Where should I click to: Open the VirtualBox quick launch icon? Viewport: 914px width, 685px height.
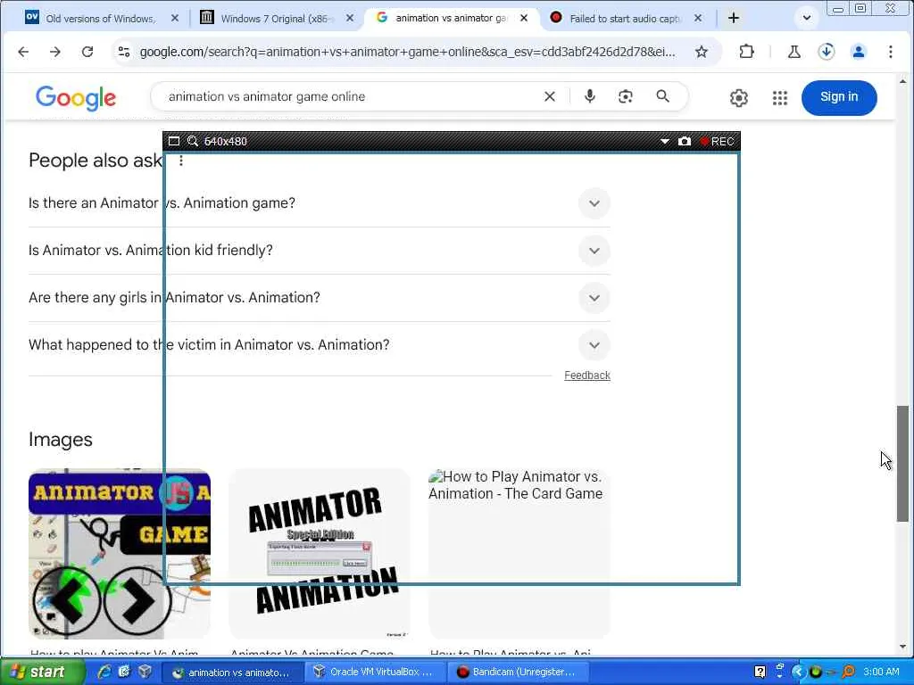(145, 672)
